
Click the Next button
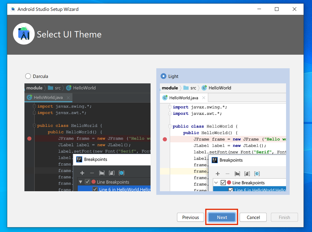(221, 217)
